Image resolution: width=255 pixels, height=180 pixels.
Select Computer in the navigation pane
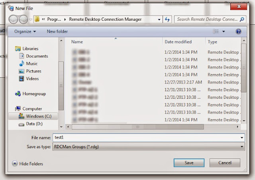pyautogui.click(x=32, y=109)
